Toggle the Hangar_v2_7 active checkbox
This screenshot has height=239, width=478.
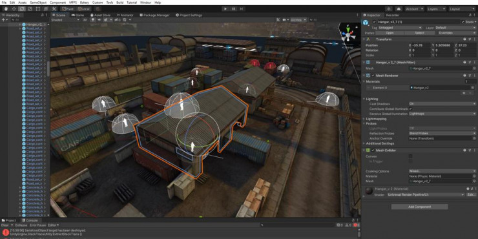375,22
